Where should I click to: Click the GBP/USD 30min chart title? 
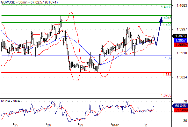29,2
